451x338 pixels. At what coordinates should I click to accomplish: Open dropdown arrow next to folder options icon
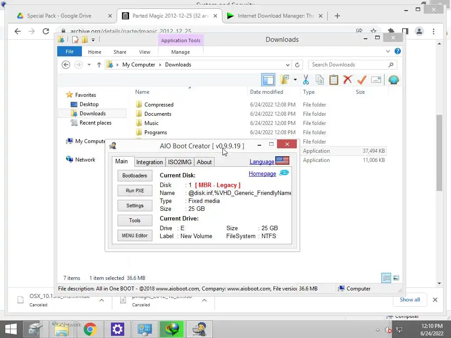pos(295,80)
